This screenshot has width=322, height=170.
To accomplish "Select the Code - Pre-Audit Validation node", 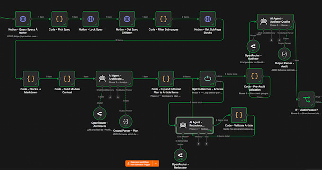I will (x=254, y=76).
